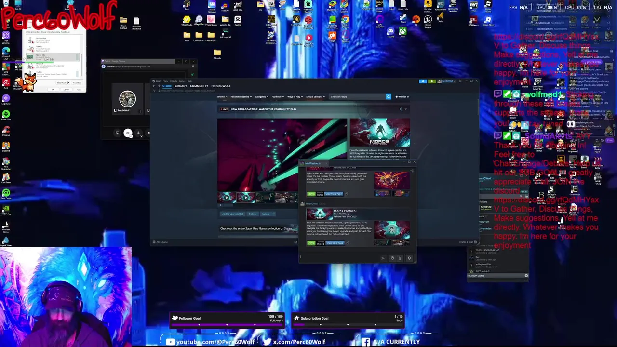
Task: Switch to LIBRARY tab in Steam
Action: click(181, 86)
